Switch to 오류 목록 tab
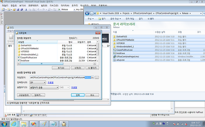The height and width of the screenshot is (127, 205). click(x=10, y=115)
